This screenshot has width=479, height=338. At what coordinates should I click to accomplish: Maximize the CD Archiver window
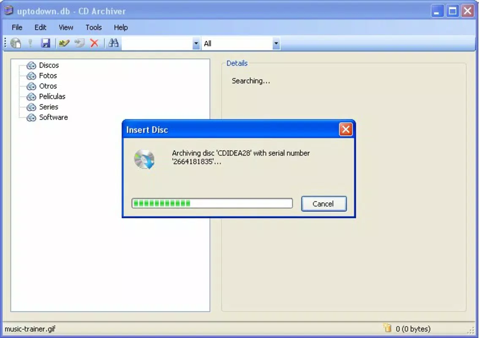pos(452,11)
